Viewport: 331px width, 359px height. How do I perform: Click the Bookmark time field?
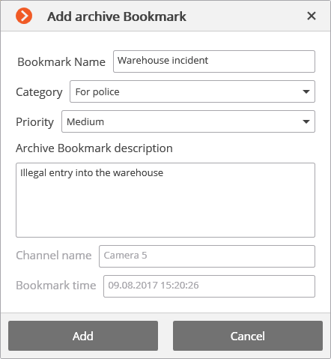209,286
